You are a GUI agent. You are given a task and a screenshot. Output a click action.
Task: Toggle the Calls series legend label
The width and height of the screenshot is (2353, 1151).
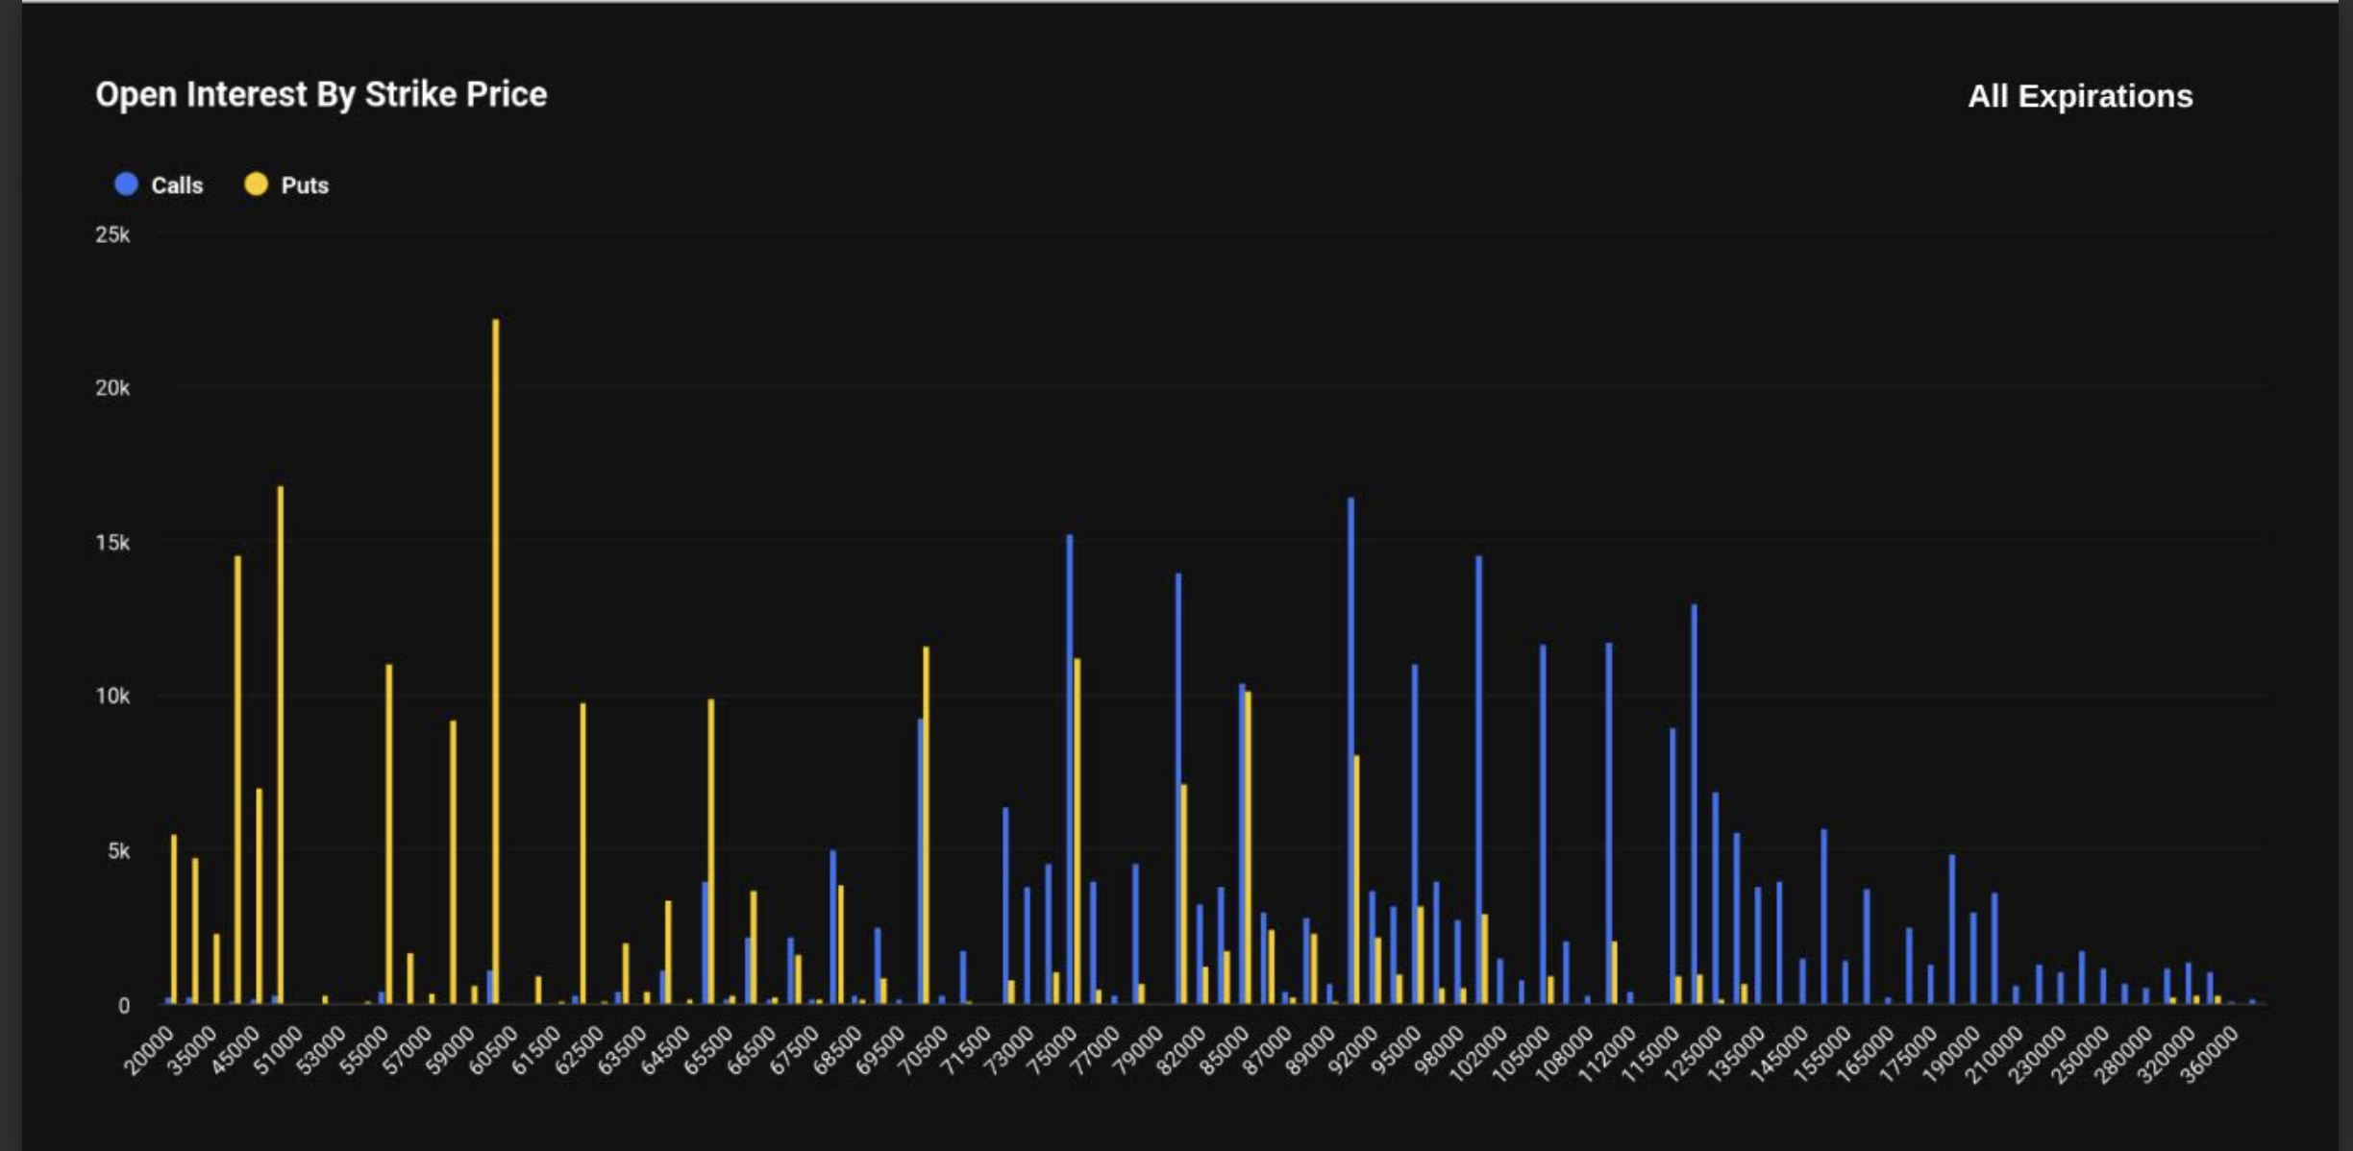click(x=177, y=185)
